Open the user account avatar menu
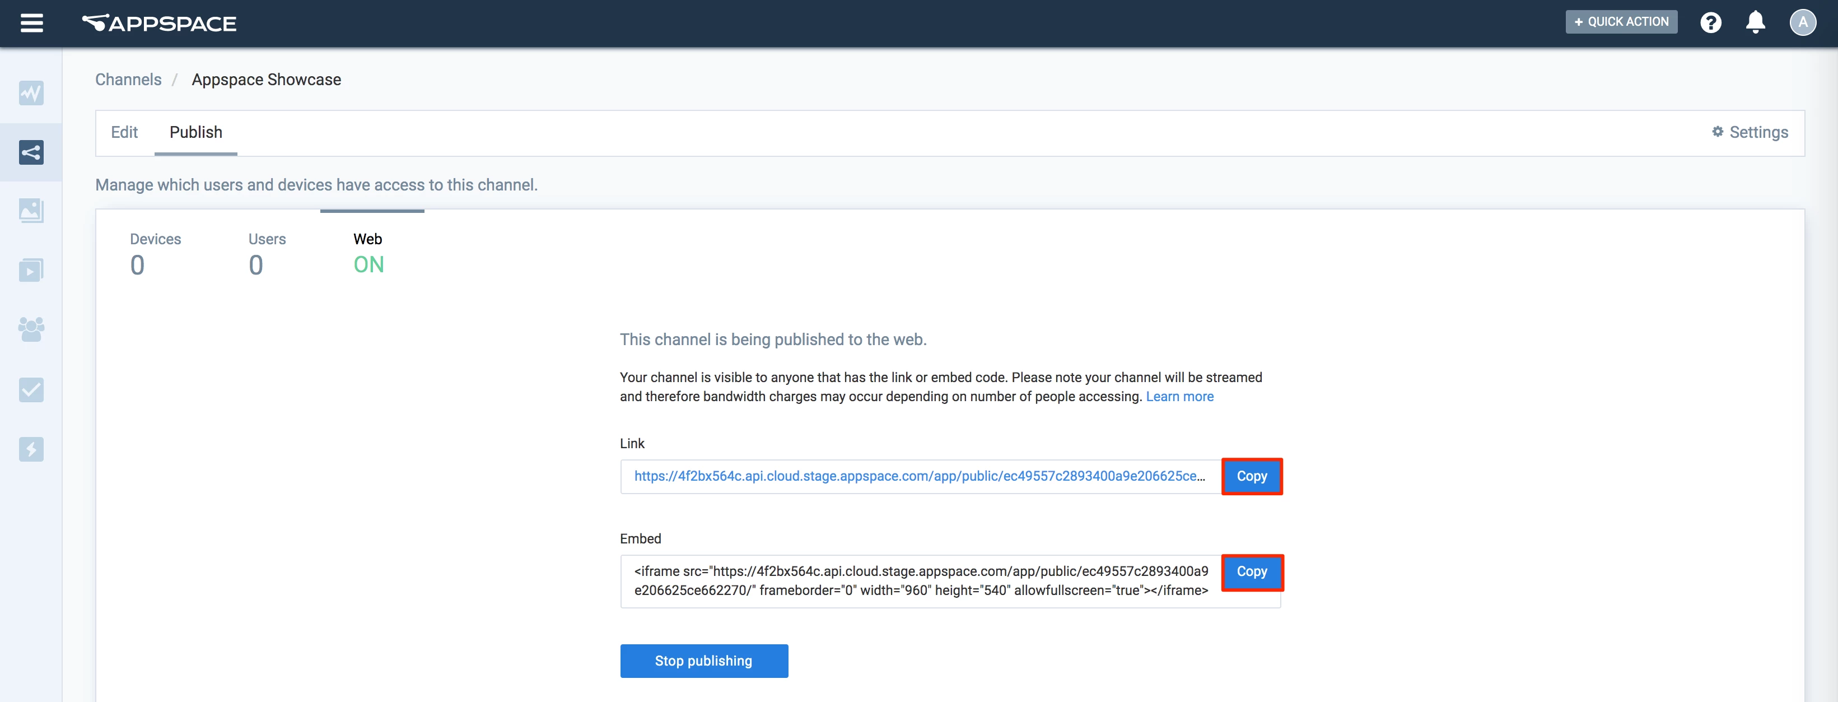This screenshot has height=702, width=1838. click(x=1802, y=23)
